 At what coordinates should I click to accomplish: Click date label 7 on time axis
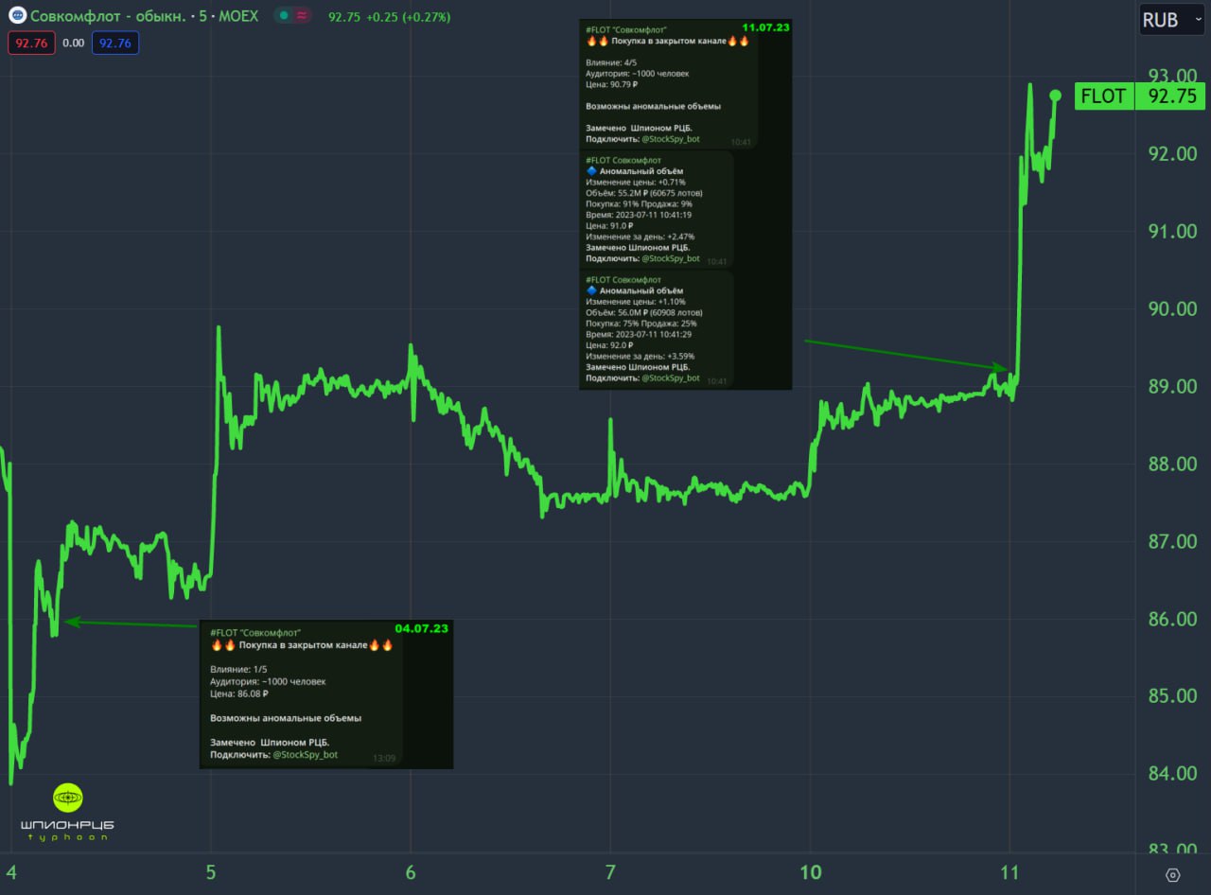click(610, 872)
